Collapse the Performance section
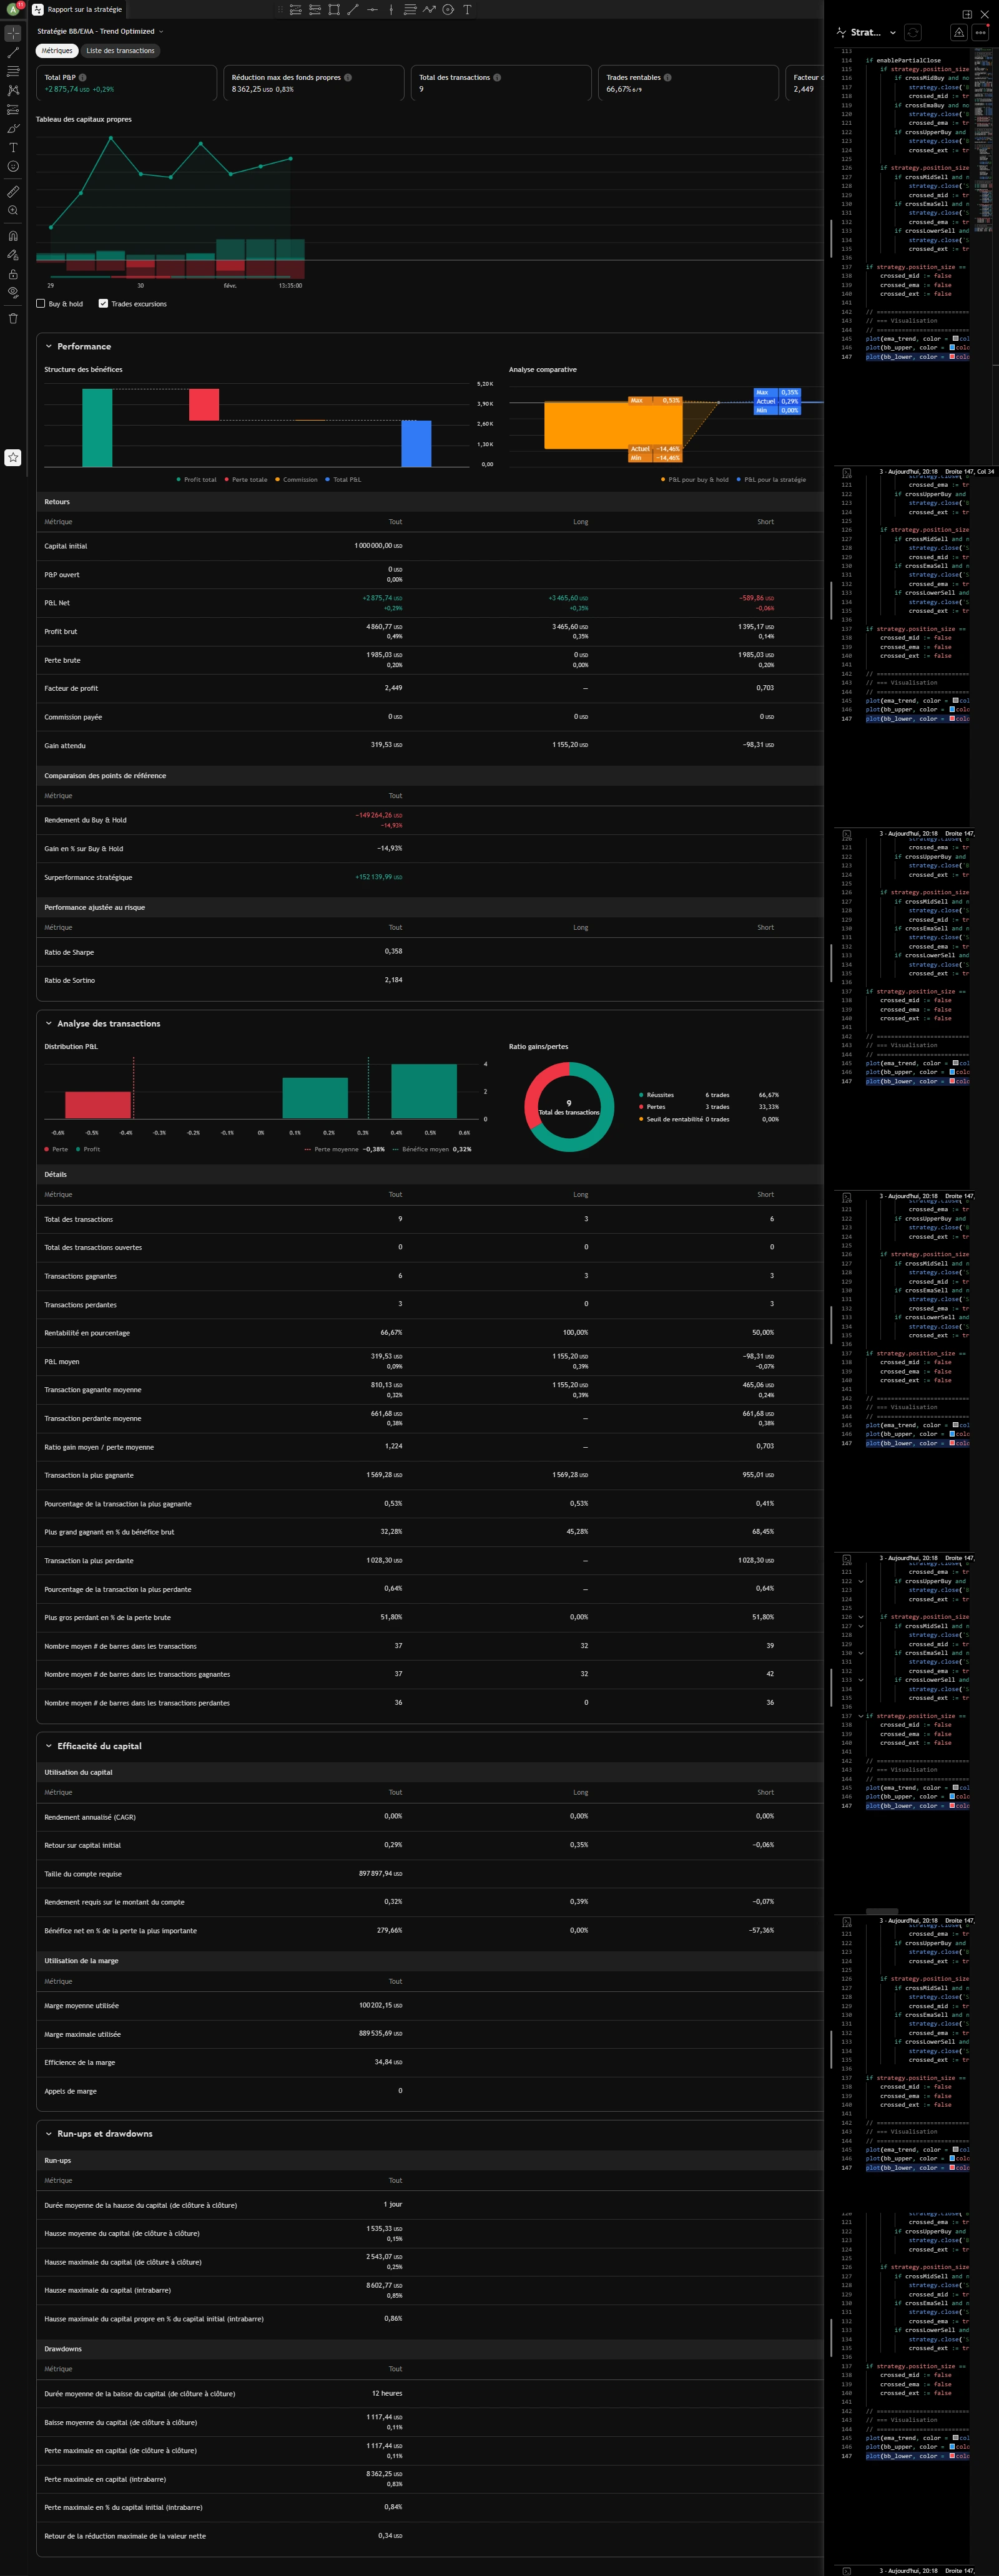The image size is (999, 2576). tap(49, 346)
